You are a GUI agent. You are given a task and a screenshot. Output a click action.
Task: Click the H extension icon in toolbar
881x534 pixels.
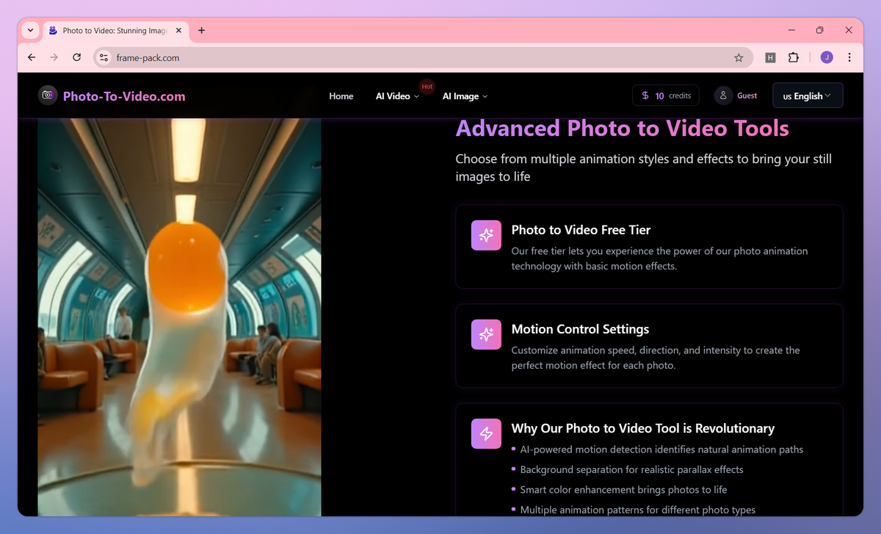[x=770, y=57]
